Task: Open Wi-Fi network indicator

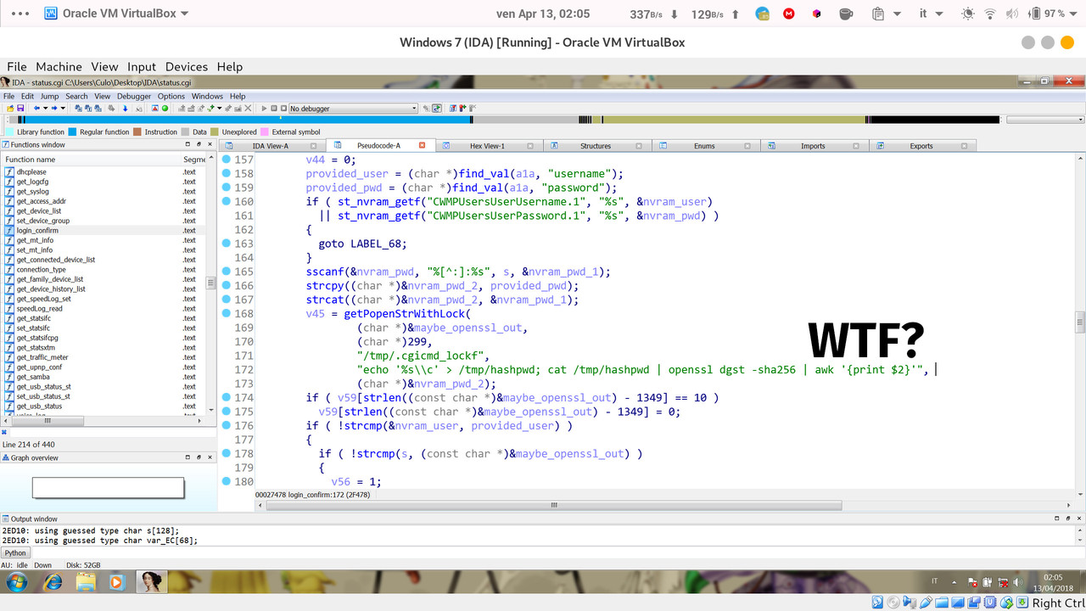Action: (x=990, y=14)
